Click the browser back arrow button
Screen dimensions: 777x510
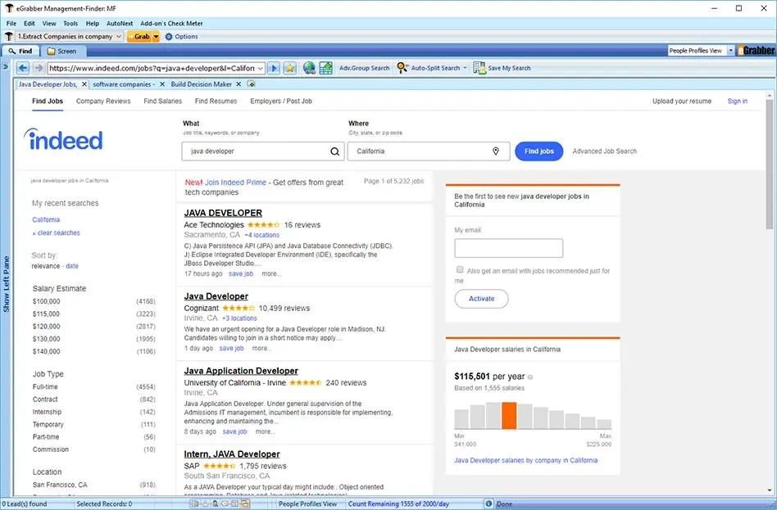tap(23, 68)
